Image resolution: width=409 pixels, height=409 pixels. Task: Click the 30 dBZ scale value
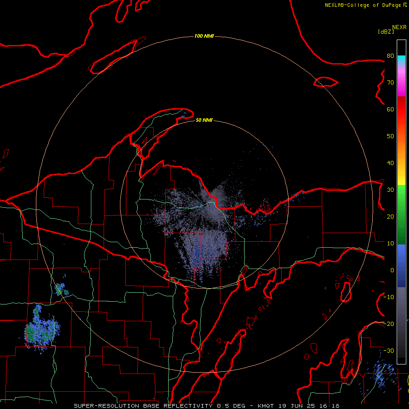tap(390, 190)
